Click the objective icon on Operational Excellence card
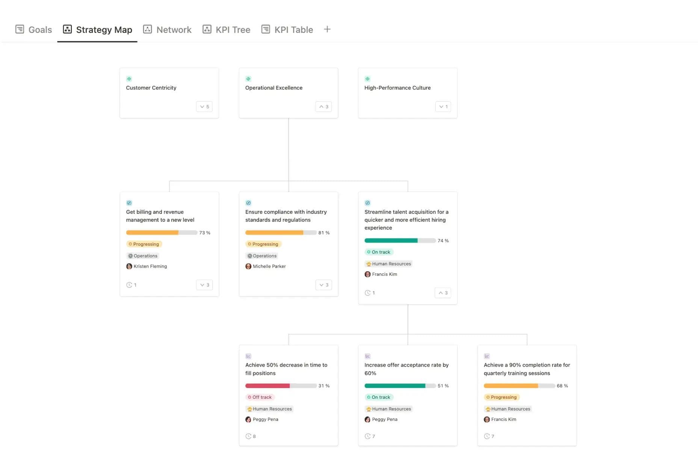Viewport: 698px width, 467px height. pyautogui.click(x=248, y=79)
